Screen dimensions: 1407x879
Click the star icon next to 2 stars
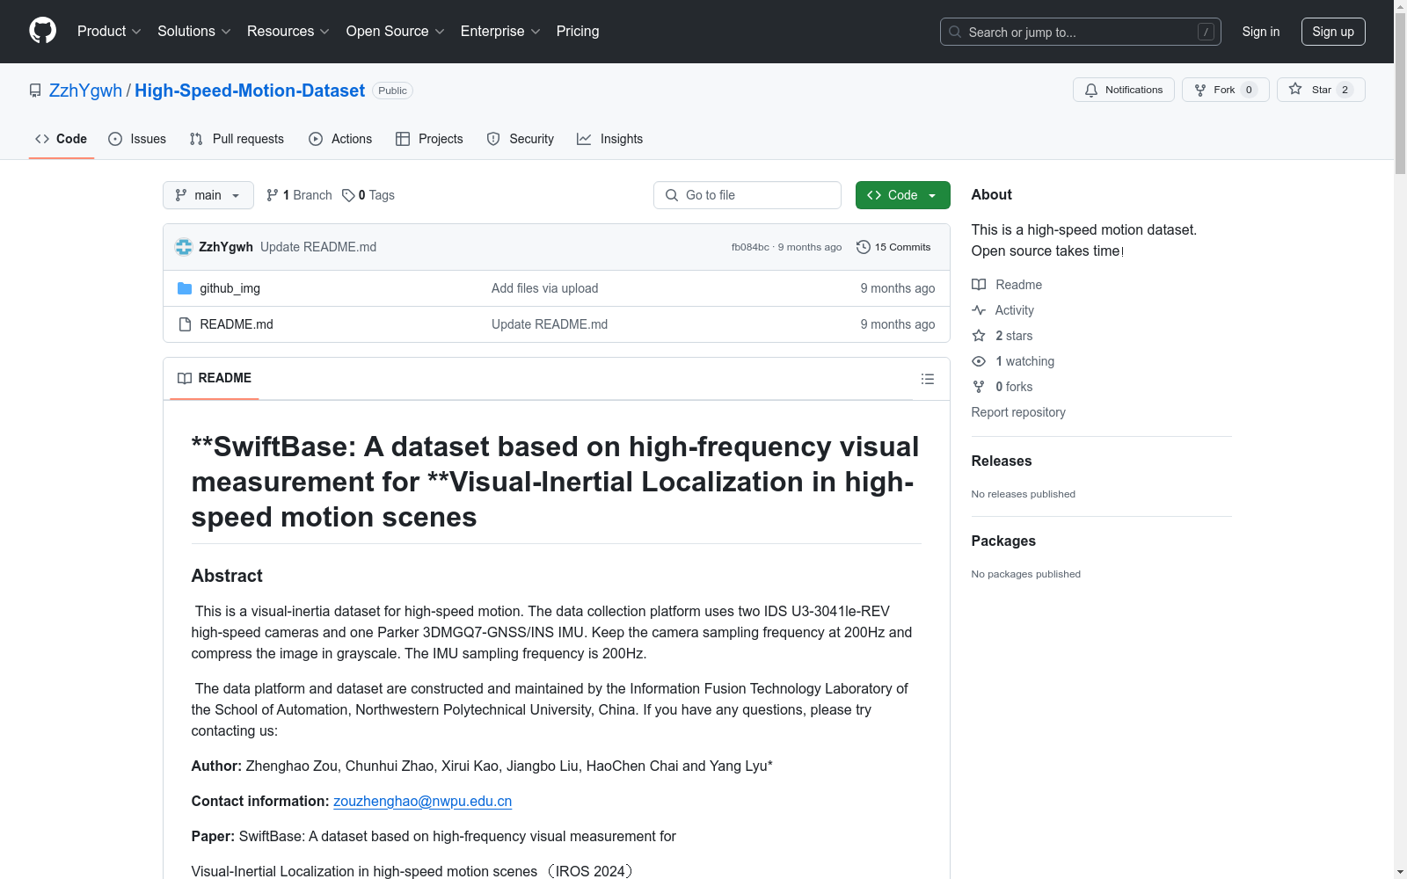[x=979, y=336]
